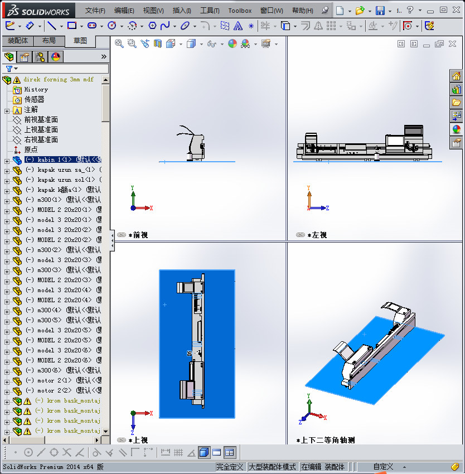Viewport: 465px width, 474px height.
Task: Click the tree horizontal scrollbar right arrow
Action: pos(97,440)
